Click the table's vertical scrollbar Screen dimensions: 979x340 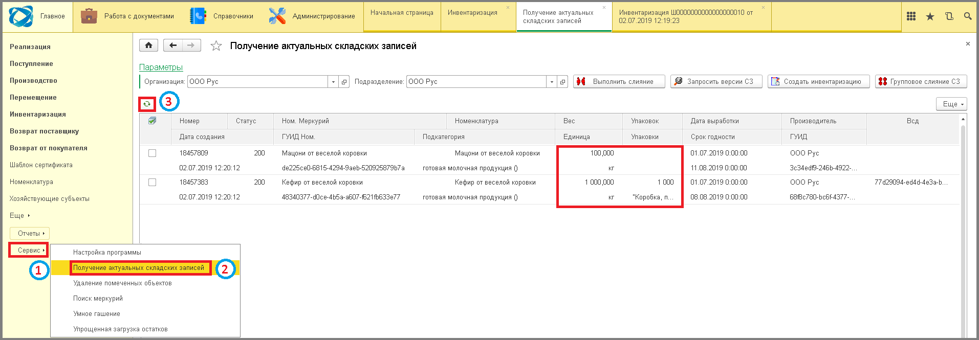(x=963, y=225)
